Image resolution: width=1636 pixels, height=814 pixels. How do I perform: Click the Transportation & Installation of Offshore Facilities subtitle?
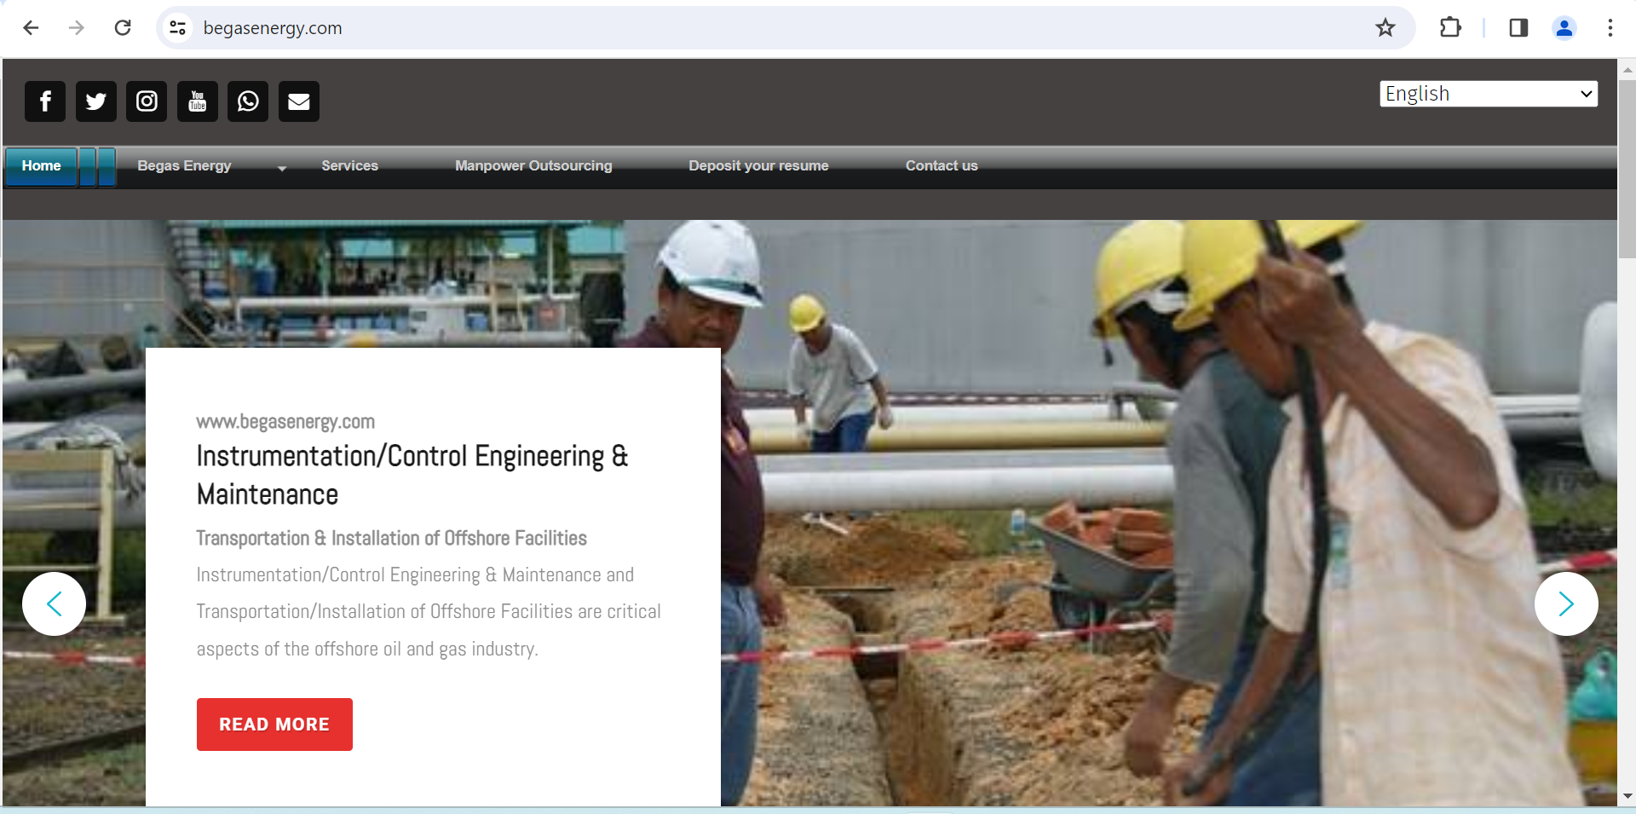[391, 539]
